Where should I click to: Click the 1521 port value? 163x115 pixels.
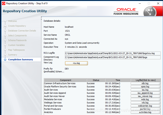[x=67, y=31]
